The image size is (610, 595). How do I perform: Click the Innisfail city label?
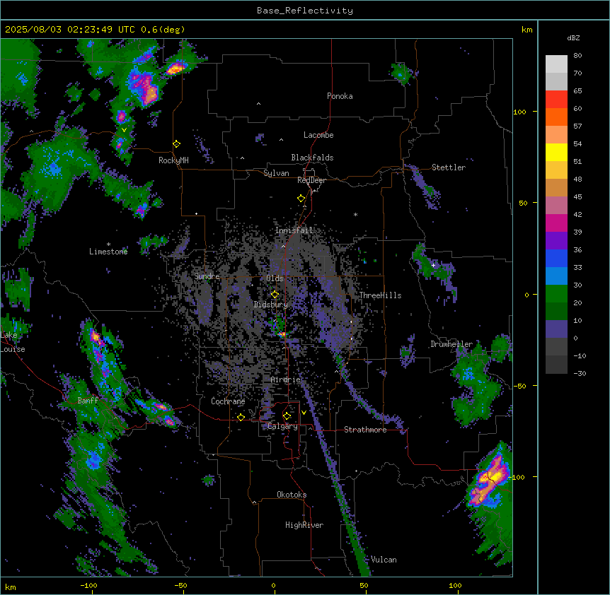tap(294, 230)
